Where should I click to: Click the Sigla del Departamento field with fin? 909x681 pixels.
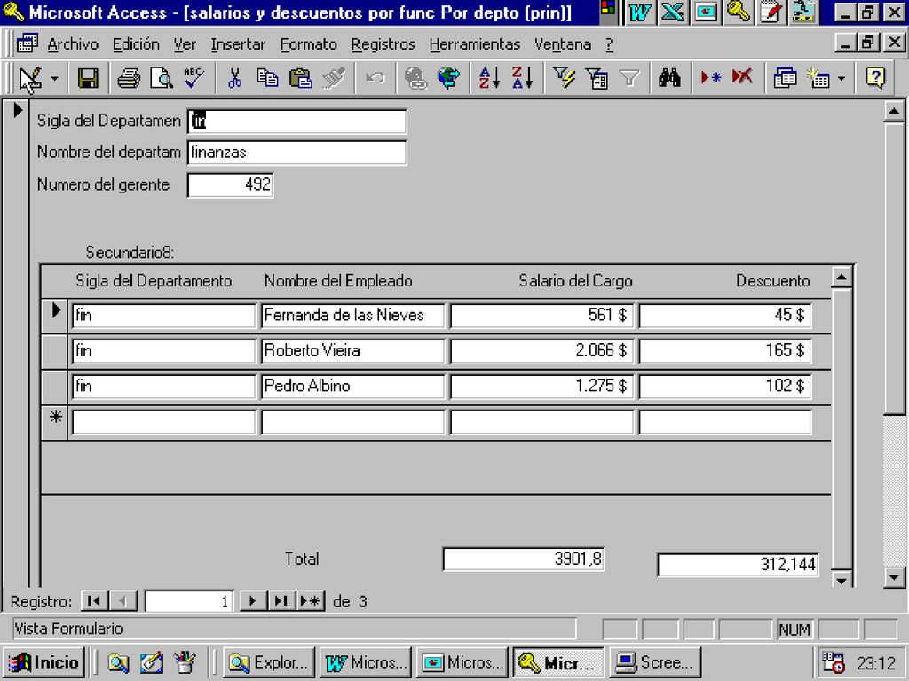(x=296, y=121)
